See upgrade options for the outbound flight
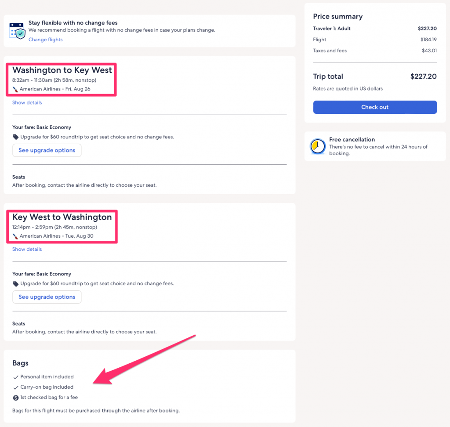450x427 pixels. 47,150
